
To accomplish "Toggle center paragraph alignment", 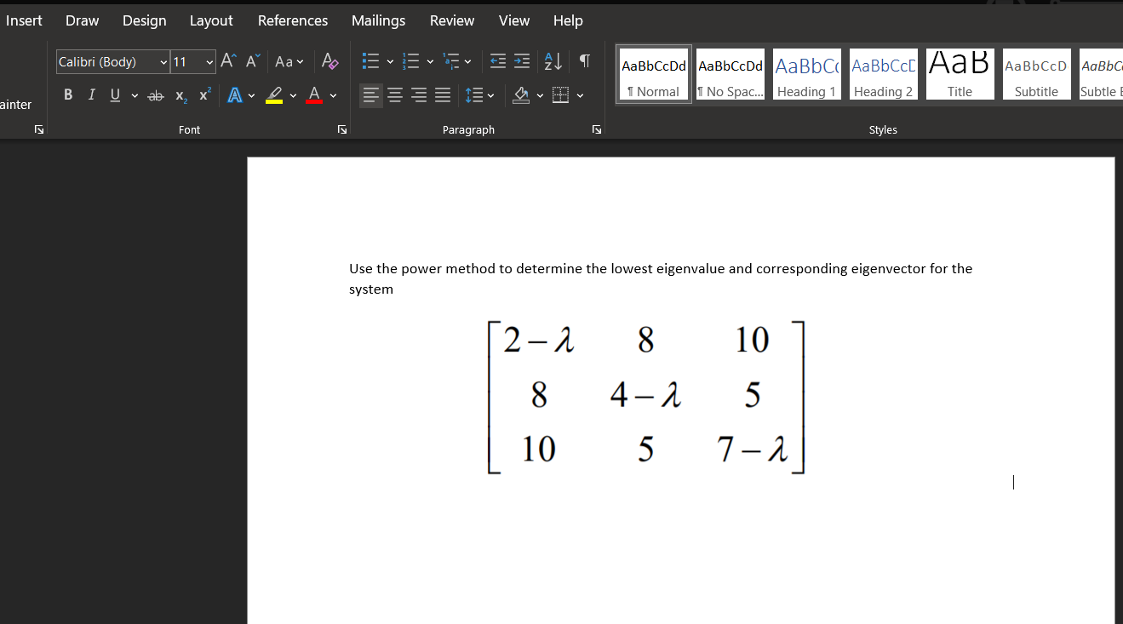I will (x=395, y=94).
